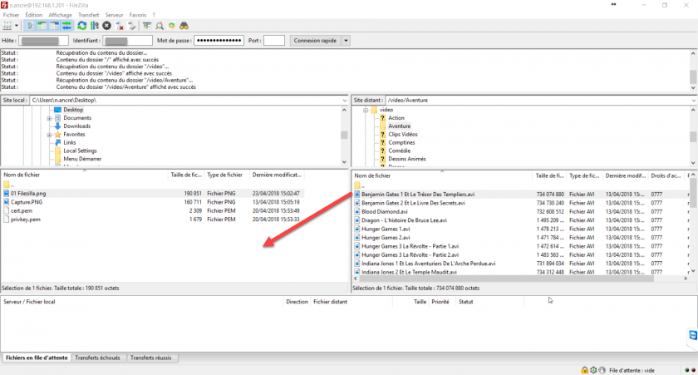Open the Site local path dropdown

(345, 101)
